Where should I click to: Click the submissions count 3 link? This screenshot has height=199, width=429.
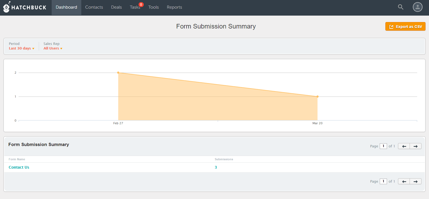click(x=216, y=167)
